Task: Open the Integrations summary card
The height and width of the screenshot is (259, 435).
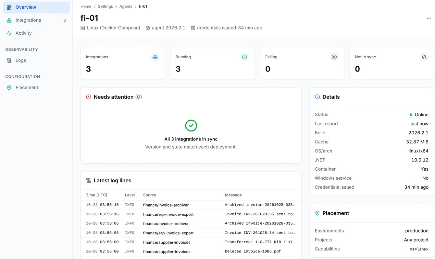Action: [123, 63]
